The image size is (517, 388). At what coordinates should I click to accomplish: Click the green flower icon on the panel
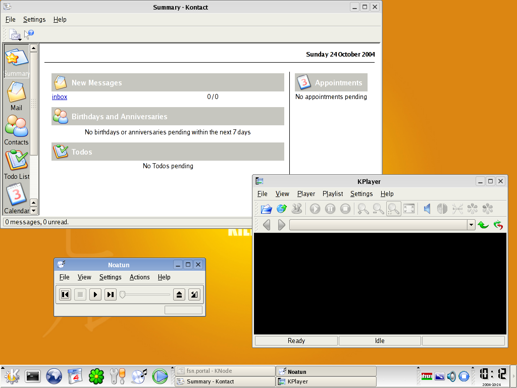pyautogui.click(x=96, y=376)
